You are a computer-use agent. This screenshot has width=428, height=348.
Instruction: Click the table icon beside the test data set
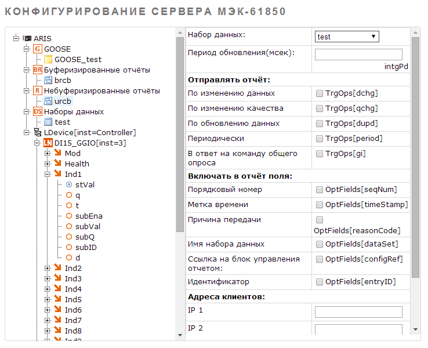coord(48,122)
